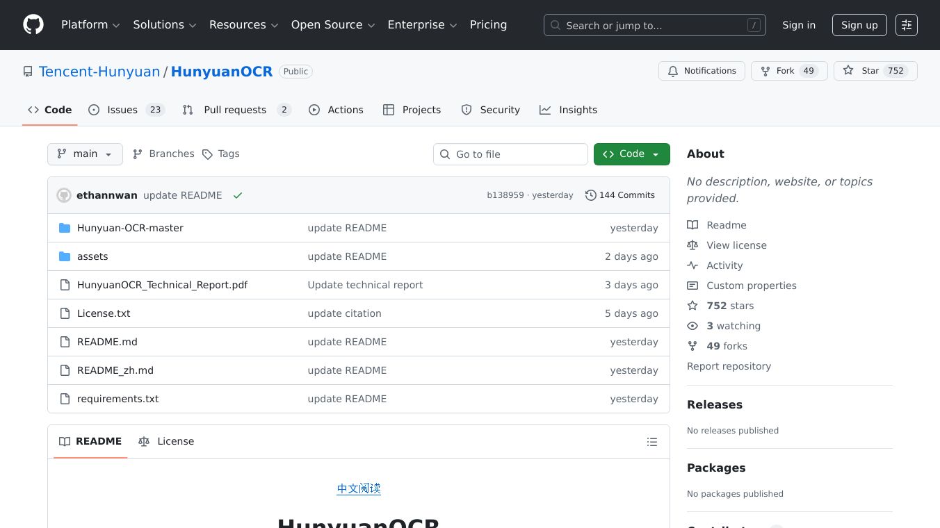Click the ethannwan avatar image
The image size is (940, 528).
64,195
